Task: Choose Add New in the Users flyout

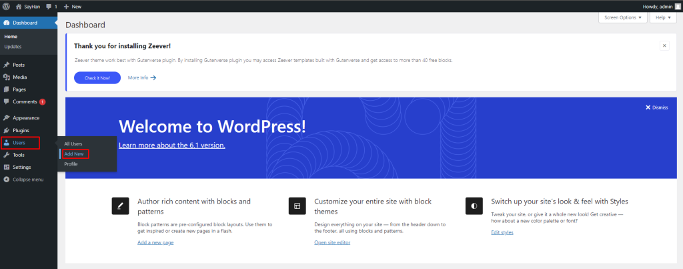Action: (73, 154)
